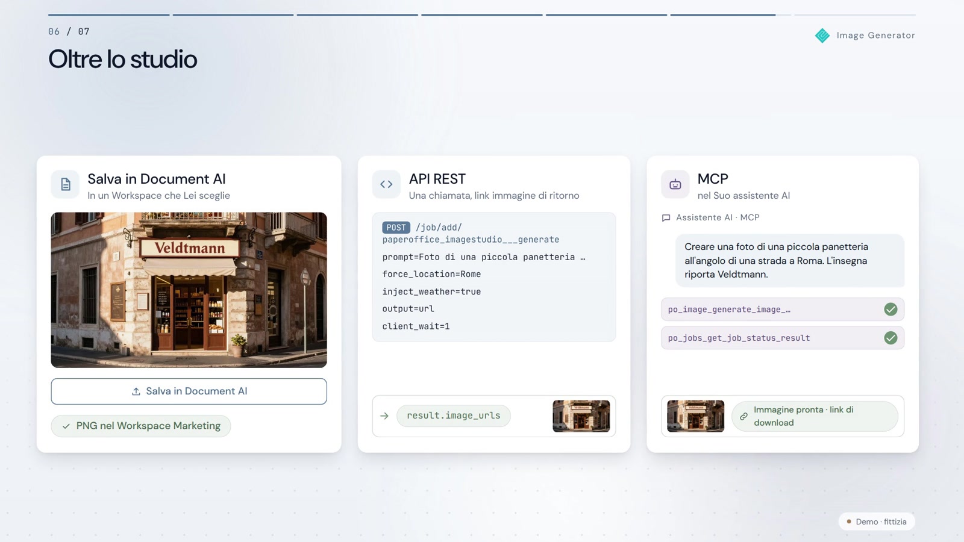Open the Immagine pronta link di download chip
964x542 pixels.
[x=815, y=416]
